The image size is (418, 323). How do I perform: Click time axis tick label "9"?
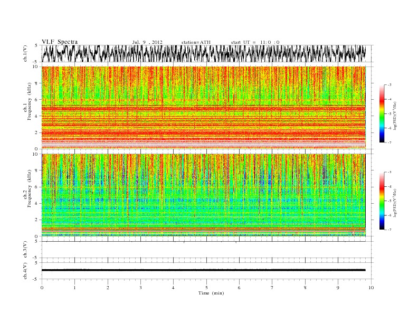(x=338, y=288)
